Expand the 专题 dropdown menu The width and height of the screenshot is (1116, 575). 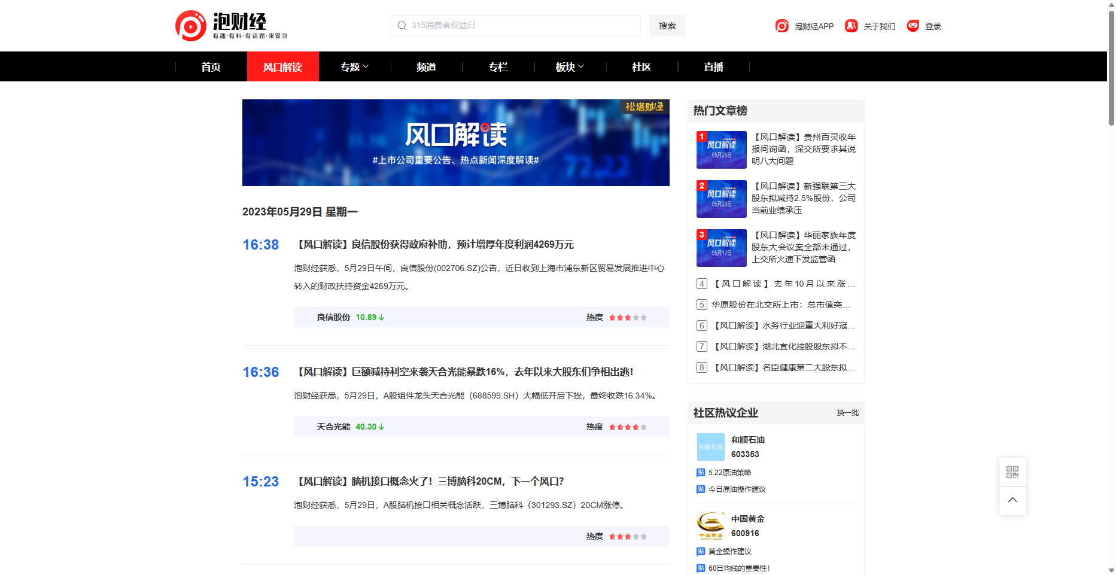click(355, 67)
